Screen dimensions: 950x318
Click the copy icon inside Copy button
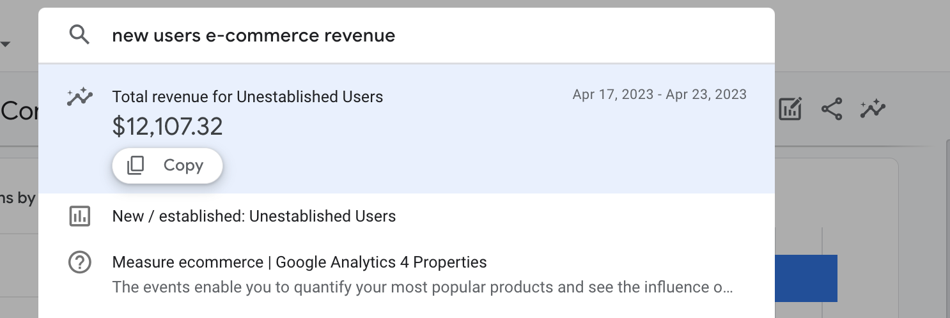[136, 165]
